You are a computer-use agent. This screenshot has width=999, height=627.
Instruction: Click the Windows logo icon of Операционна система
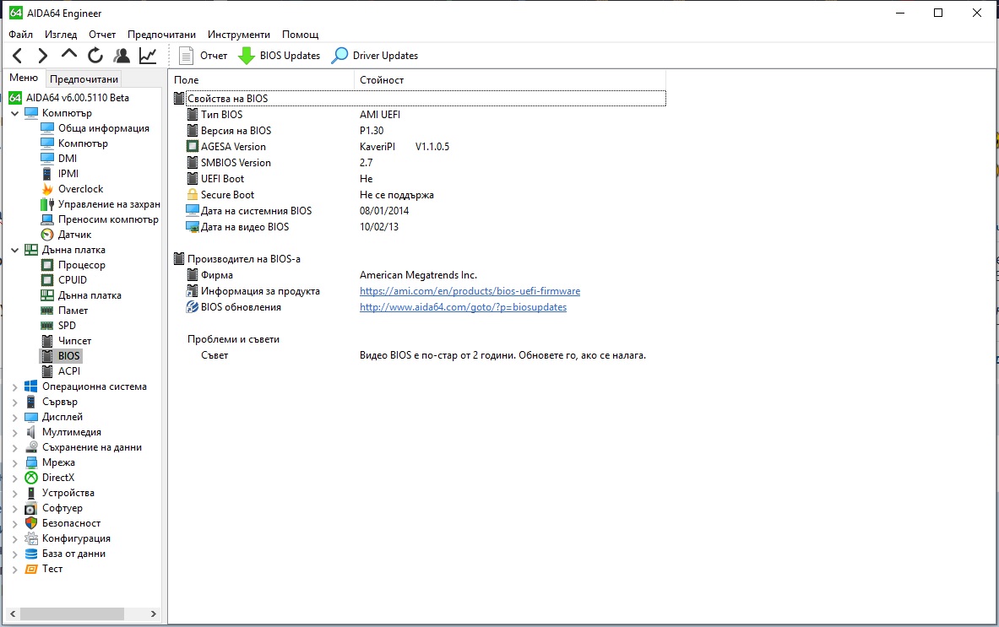pos(30,386)
